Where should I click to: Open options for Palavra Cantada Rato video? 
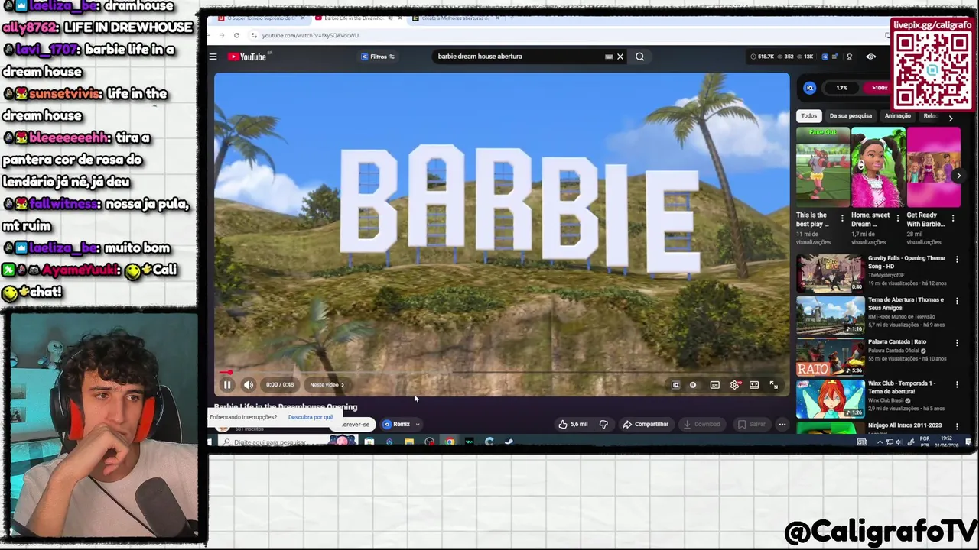point(957,343)
